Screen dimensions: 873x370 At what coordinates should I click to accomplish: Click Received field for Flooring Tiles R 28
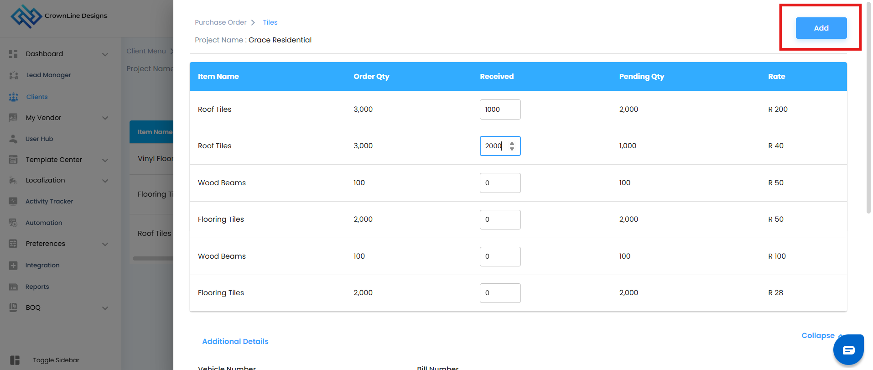[x=500, y=293]
